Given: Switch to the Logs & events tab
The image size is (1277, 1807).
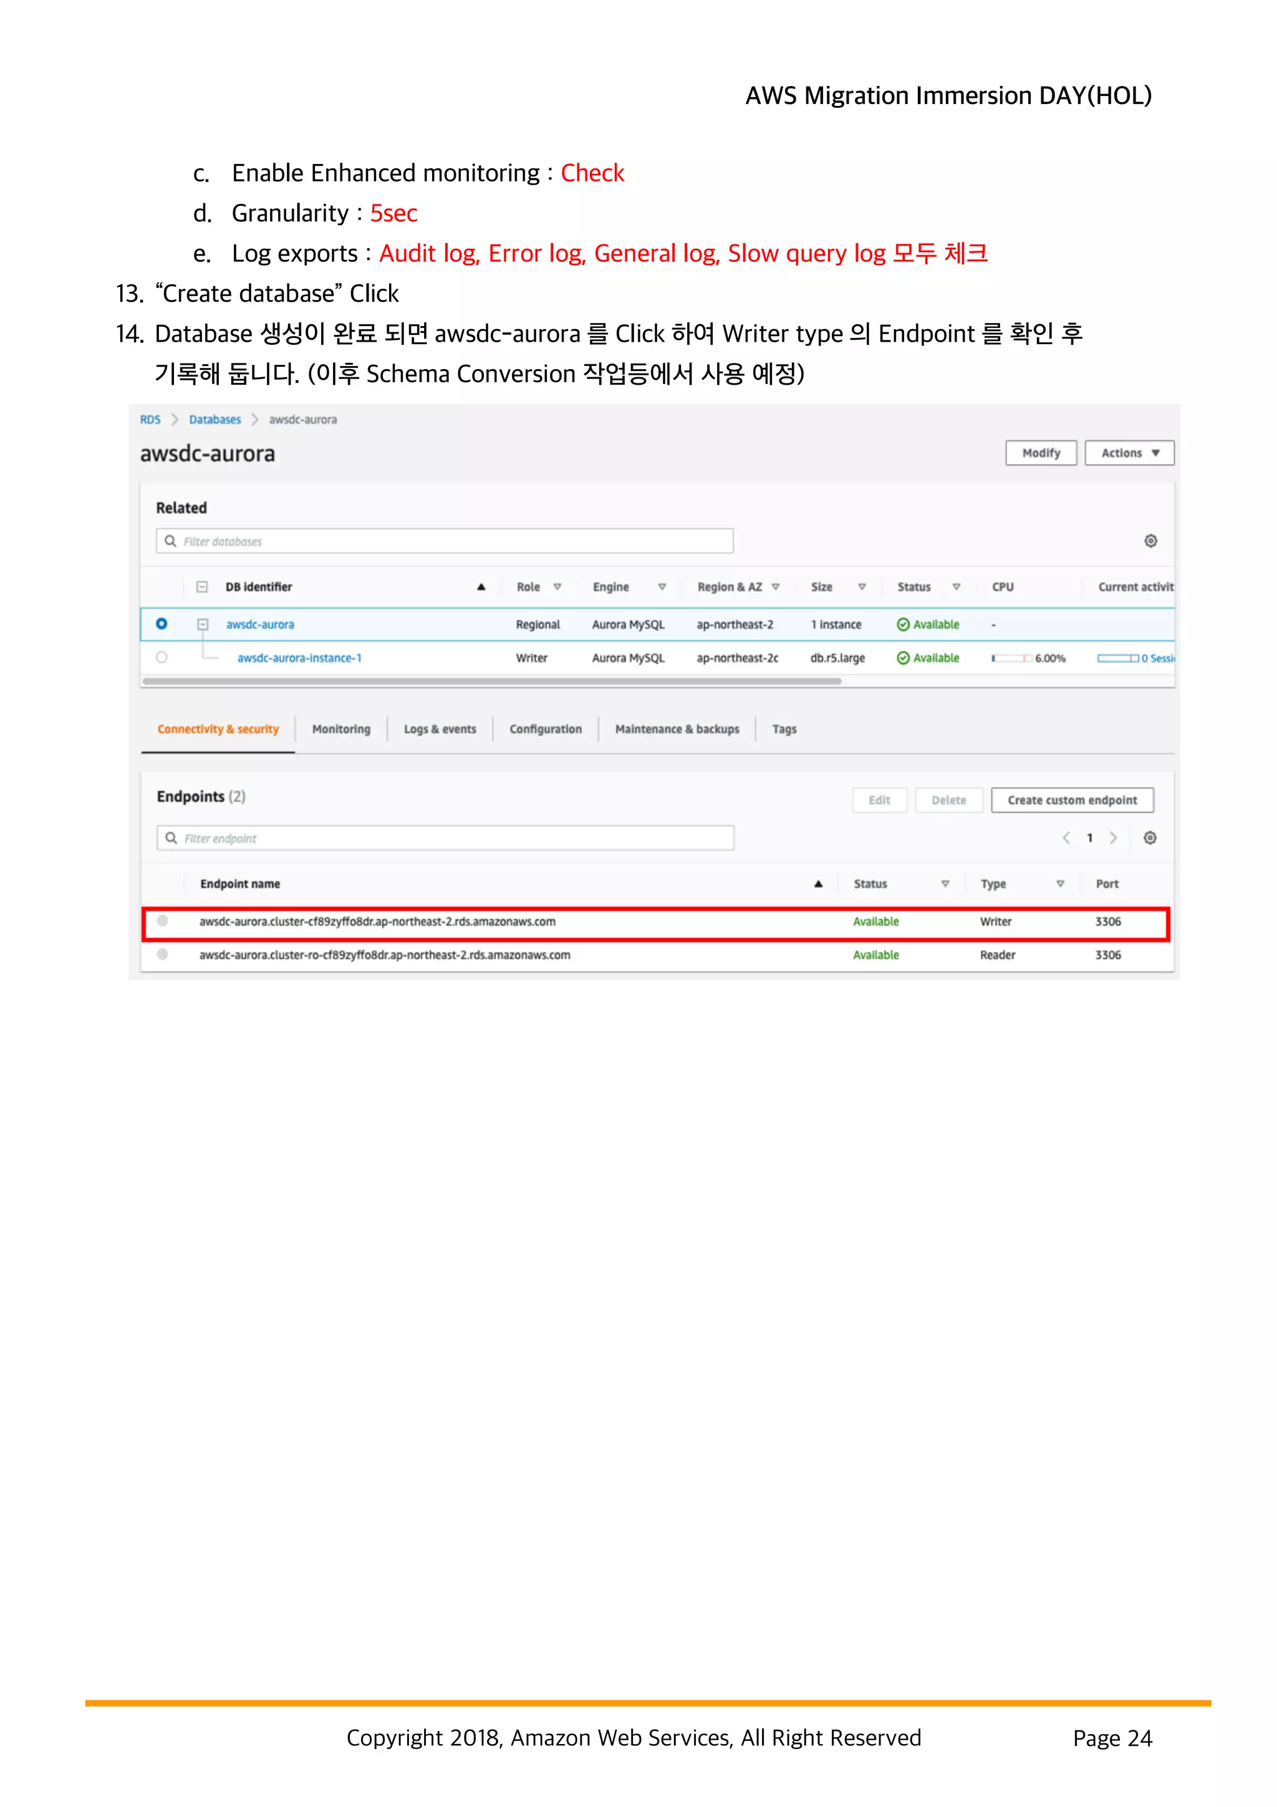Looking at the screenshot, I should [440, 729].
